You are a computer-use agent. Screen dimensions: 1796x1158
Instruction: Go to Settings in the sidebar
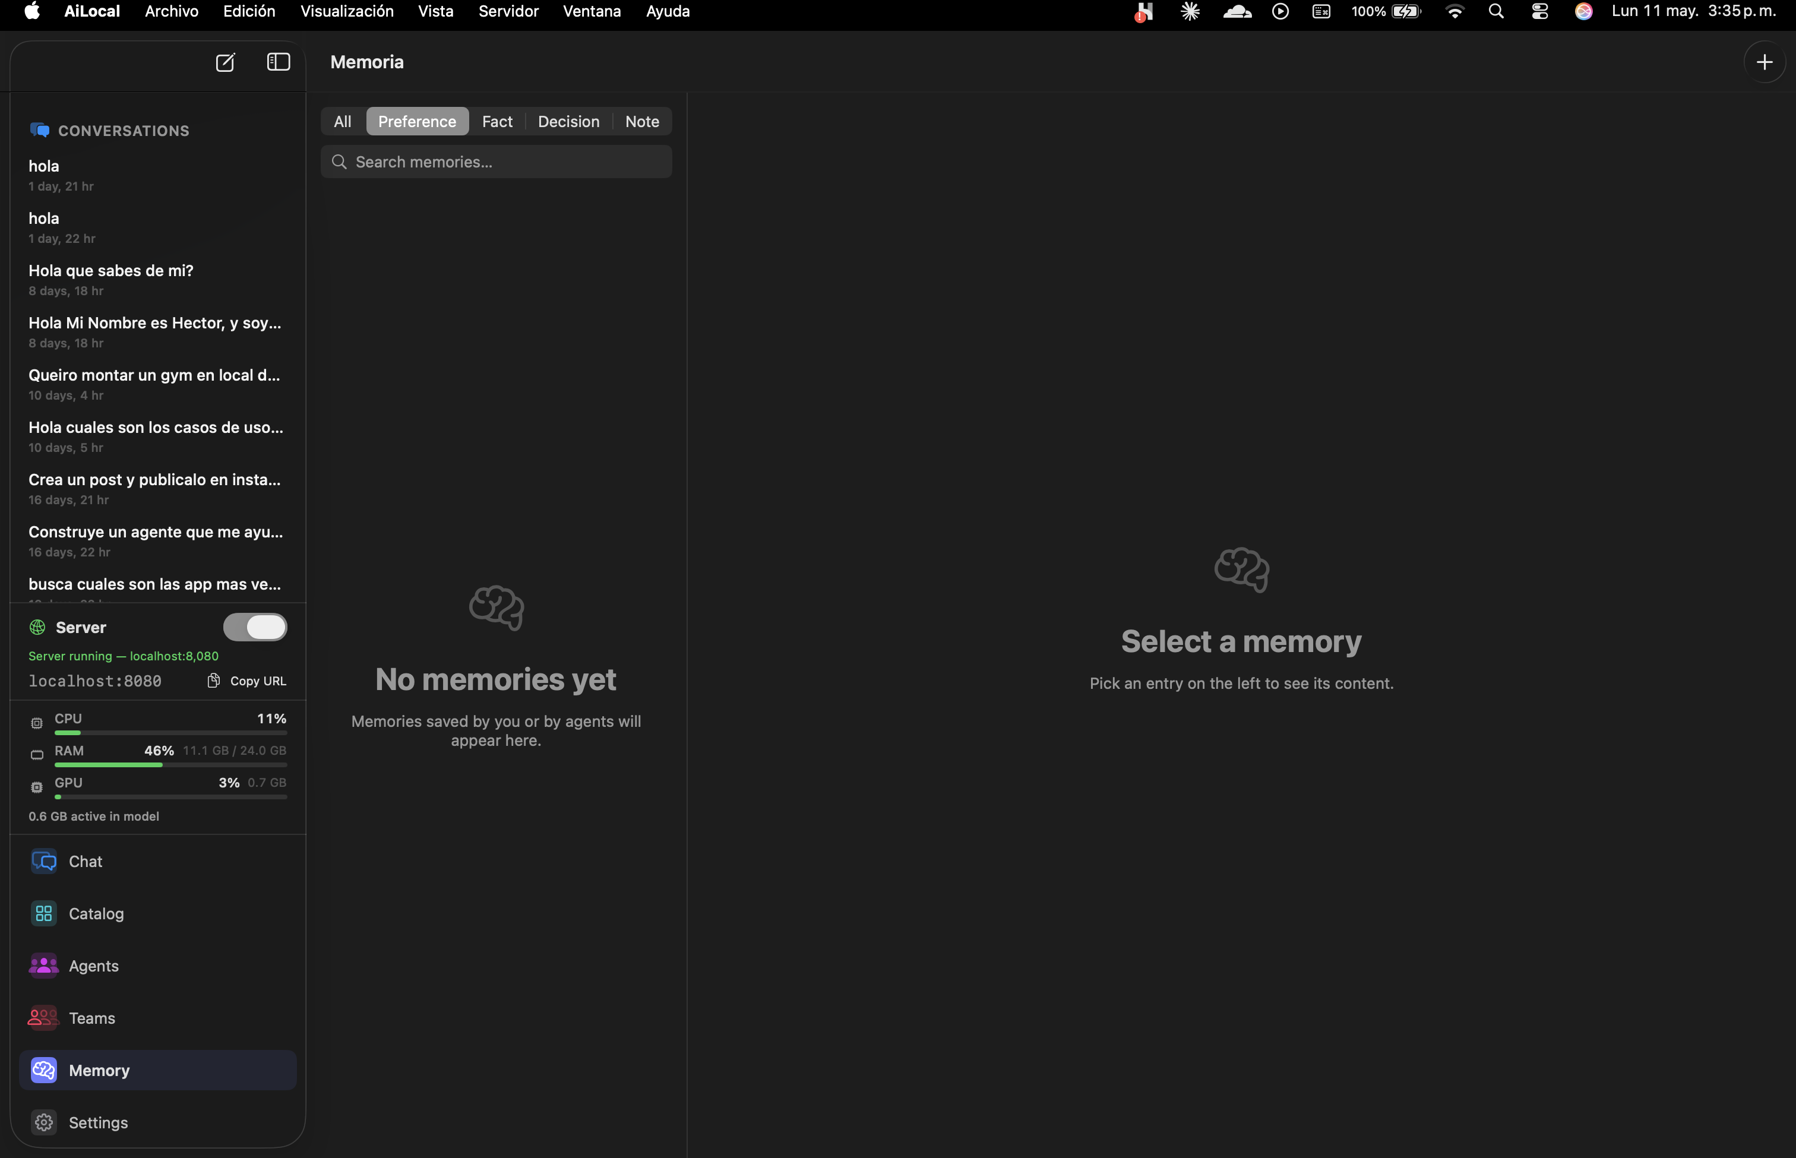[x=158, y=1122]
